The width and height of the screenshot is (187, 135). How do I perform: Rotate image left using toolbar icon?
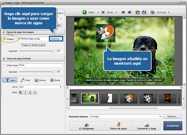138,12
